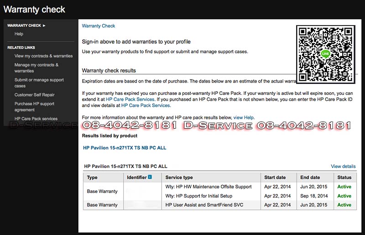Open the HP Pavilion 15-n271TX TS NB PC ALL product link
The height and width of the screenshot is (235, 365).
point(125,148)
